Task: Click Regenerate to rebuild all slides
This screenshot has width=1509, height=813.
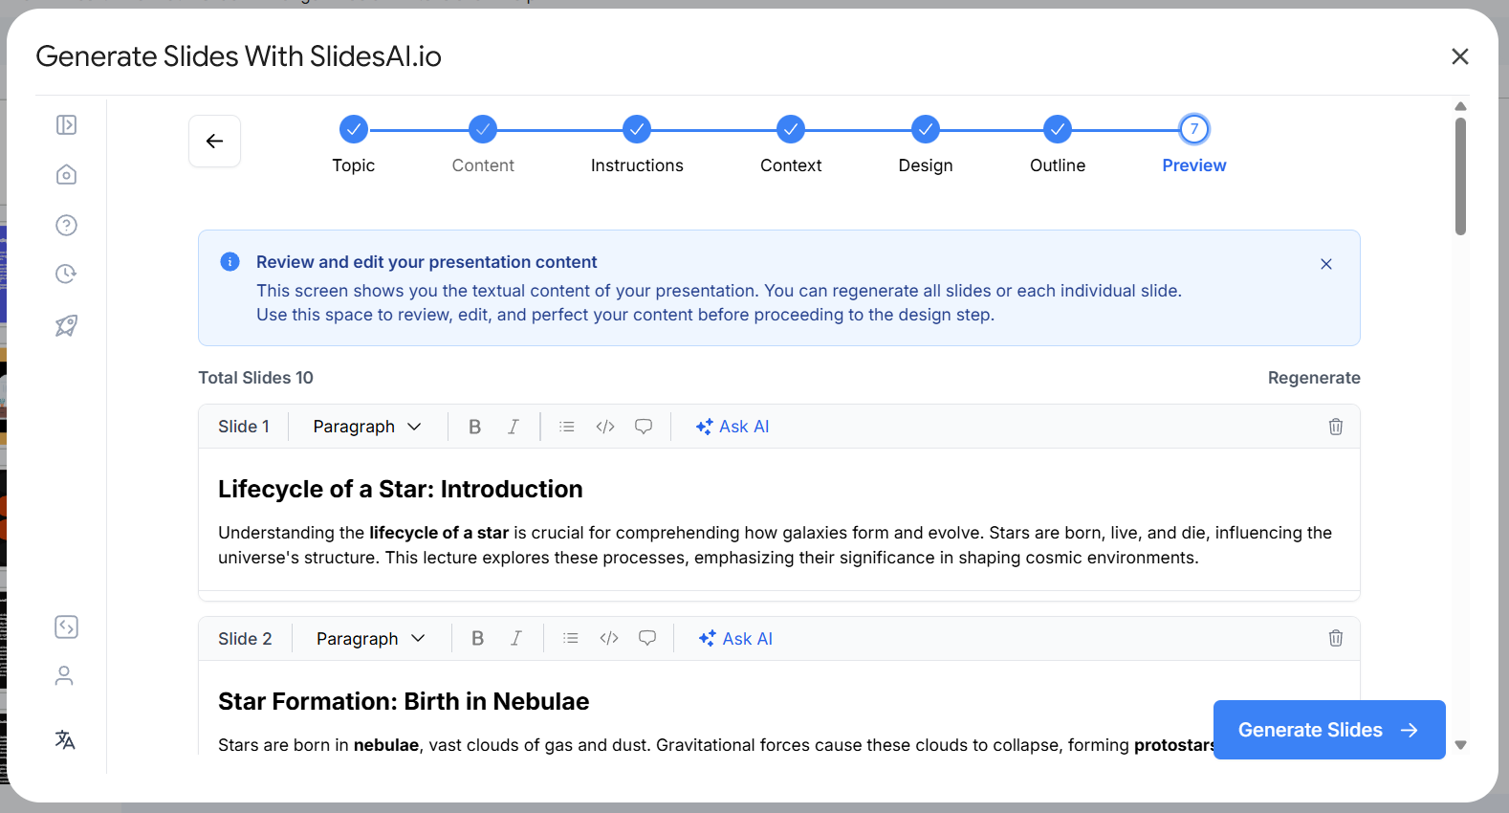Action: 1313,378
